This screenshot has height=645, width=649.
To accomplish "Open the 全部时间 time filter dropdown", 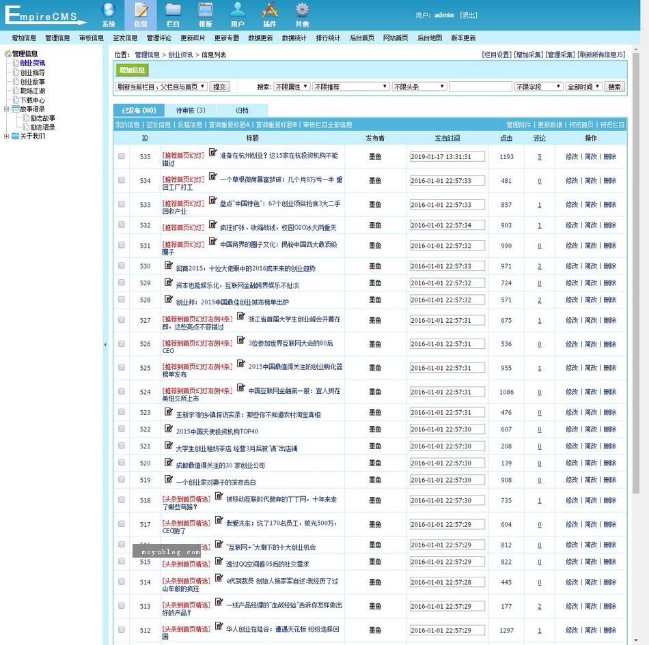I will point(583,87).
